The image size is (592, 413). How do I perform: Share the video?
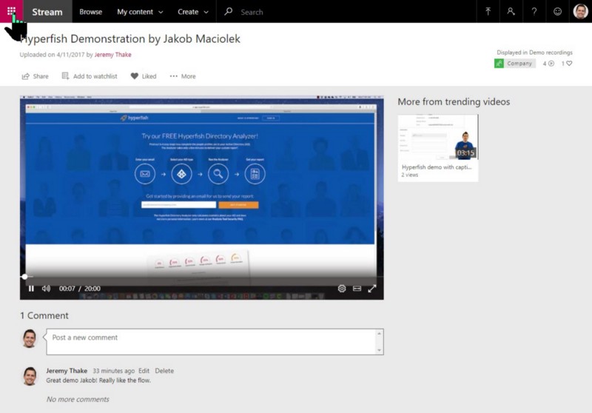pos(35,76)
